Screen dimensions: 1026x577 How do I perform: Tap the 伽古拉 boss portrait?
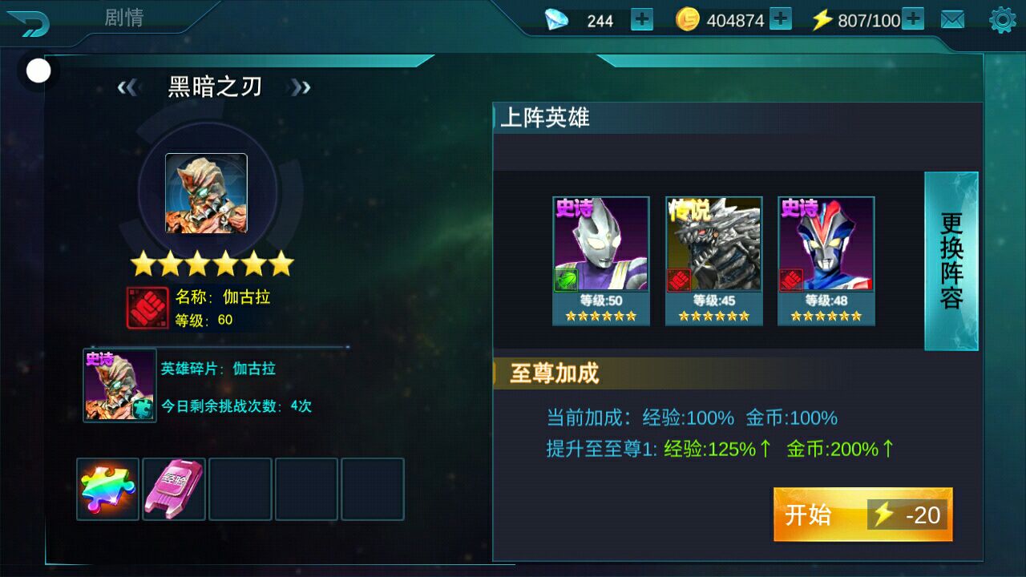tap(207, 194)
